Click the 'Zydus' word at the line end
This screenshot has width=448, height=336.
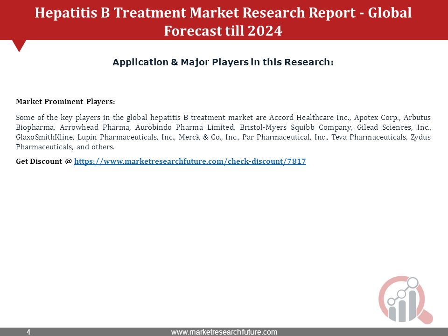[420, 137]
